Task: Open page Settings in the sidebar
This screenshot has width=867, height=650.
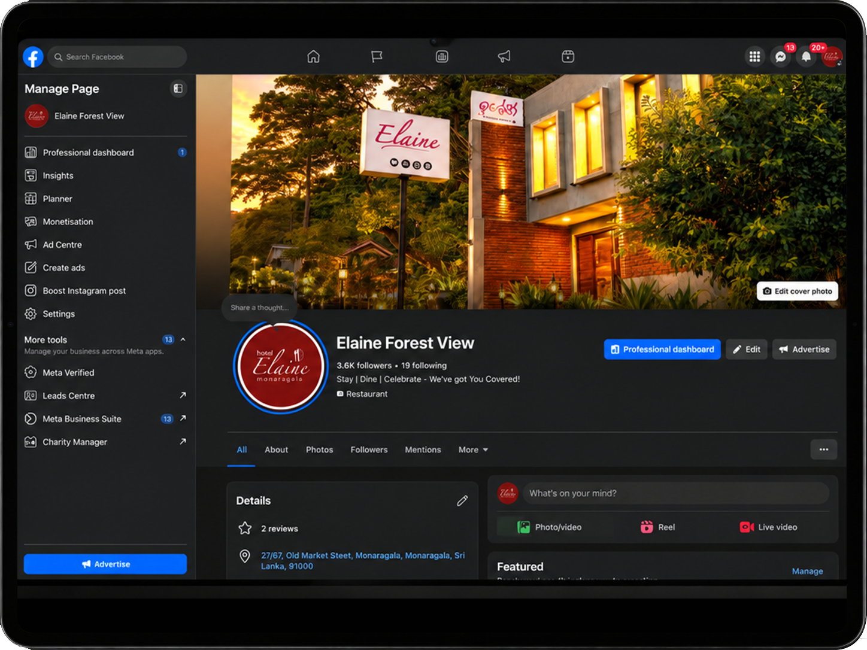Action: 105,314
